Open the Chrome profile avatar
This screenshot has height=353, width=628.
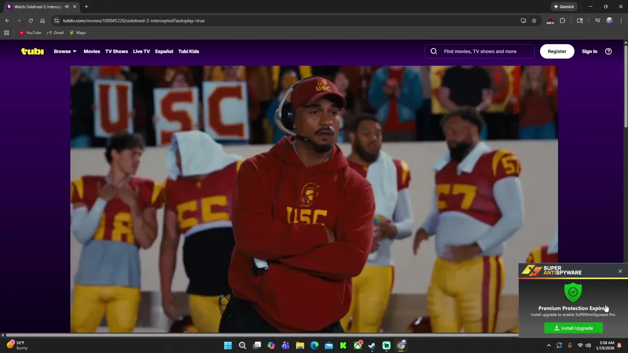(609, 21)
